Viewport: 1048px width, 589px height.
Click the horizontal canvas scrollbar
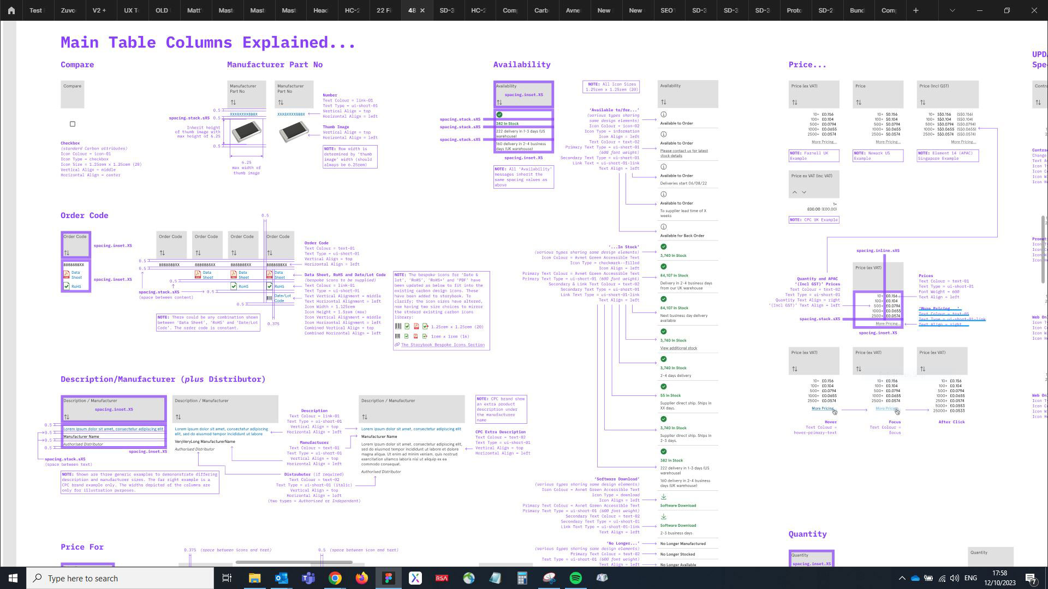pyautogui.click(x=294, y=562)
